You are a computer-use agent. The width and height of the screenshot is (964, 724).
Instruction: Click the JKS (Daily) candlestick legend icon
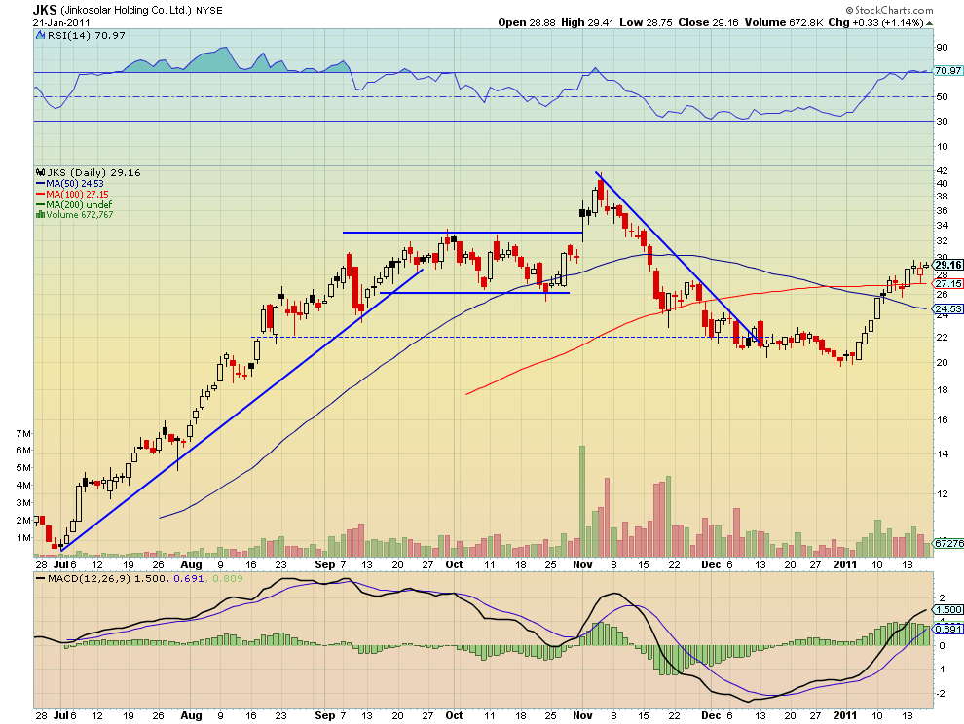click(41, 172)
